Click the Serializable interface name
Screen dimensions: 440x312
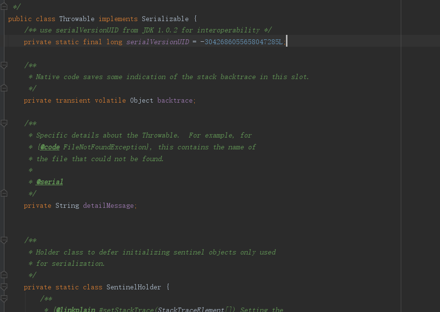pyautogui.click(x=165, y=19)
